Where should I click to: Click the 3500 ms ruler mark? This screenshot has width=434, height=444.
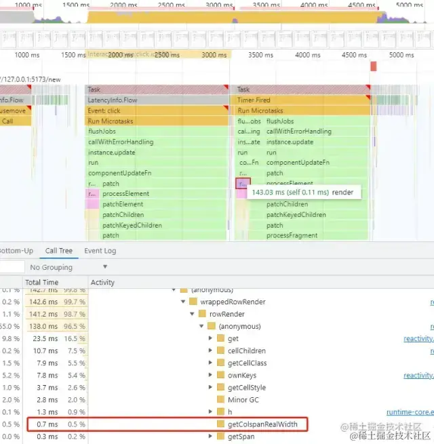[x=260, y=55]
